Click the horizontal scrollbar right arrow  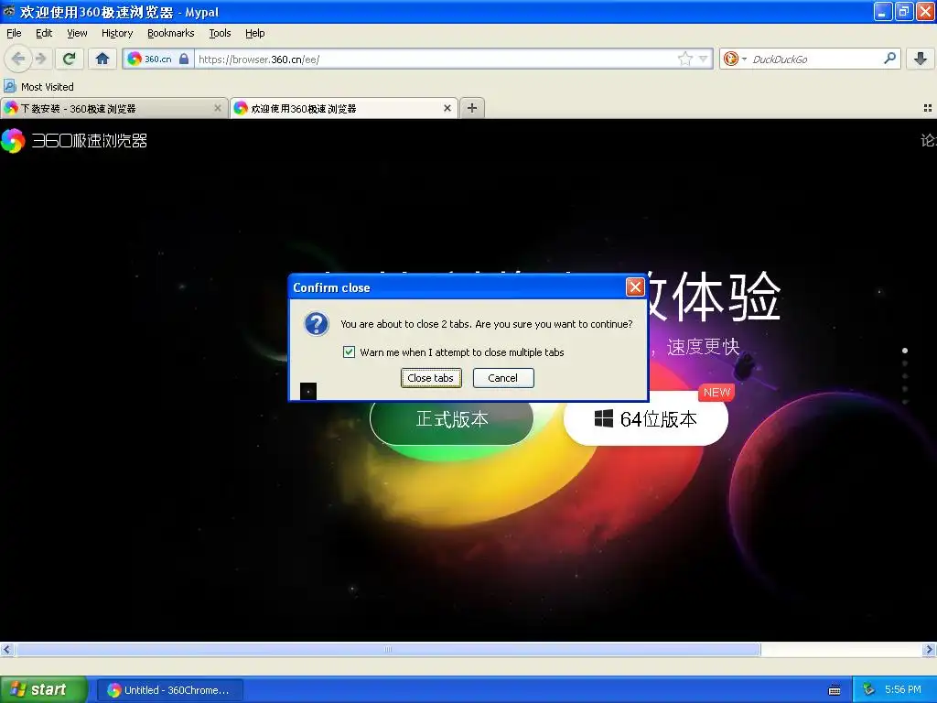[930, 649]
